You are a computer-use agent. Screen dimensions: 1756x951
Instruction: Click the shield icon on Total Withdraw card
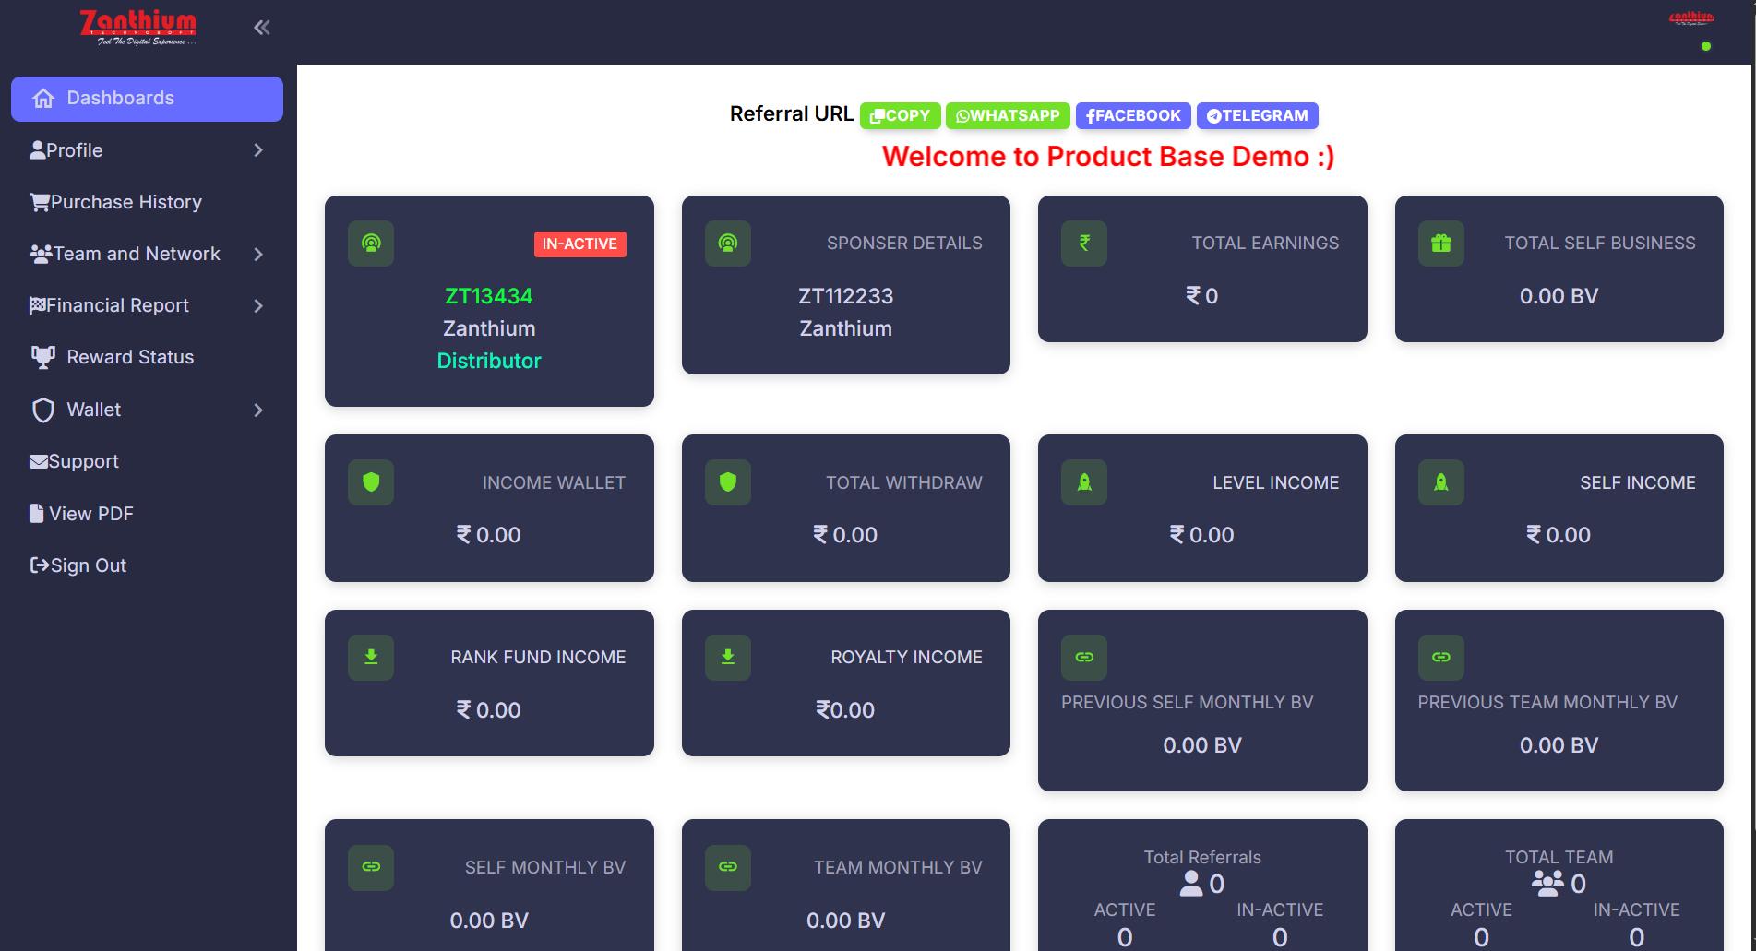pyautogui.click(x=728, y=482)
